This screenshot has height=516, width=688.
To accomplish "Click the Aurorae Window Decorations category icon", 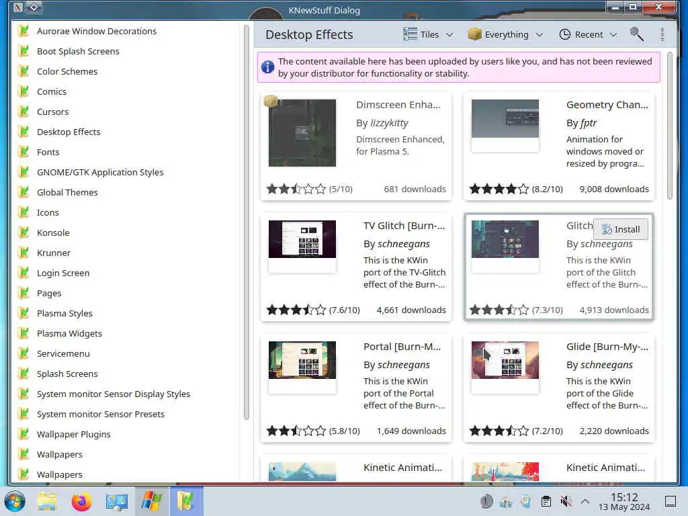I will pos(24,31).
